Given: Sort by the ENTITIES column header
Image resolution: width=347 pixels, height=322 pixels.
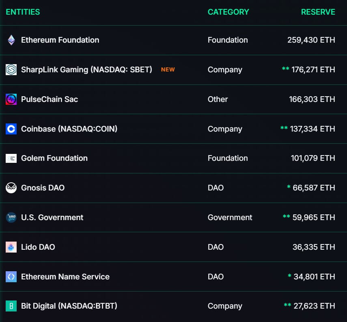Looking at the screenshot, I should coord(23,12).
